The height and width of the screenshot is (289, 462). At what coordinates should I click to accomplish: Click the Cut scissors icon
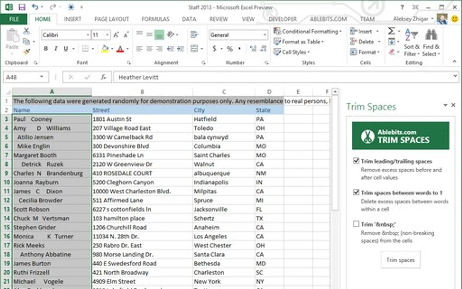26,31
